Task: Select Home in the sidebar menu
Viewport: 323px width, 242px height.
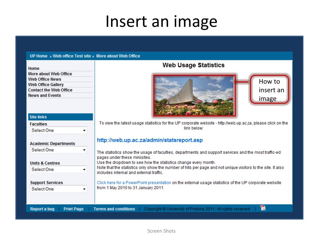Action: (34, 68)
